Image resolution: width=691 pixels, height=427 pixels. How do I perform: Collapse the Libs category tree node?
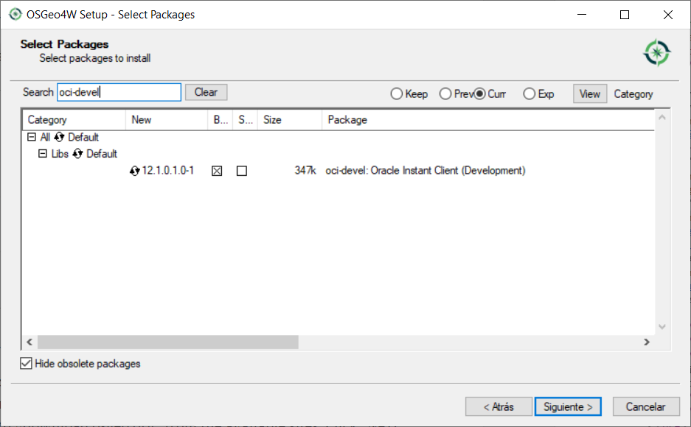tap(42, 154)
